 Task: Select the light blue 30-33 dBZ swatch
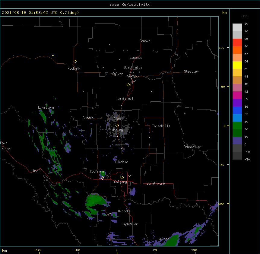[x=237, y=118]
